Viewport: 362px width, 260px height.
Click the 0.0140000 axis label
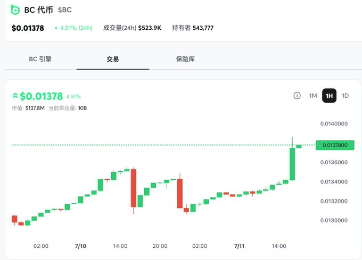[334, 124]
